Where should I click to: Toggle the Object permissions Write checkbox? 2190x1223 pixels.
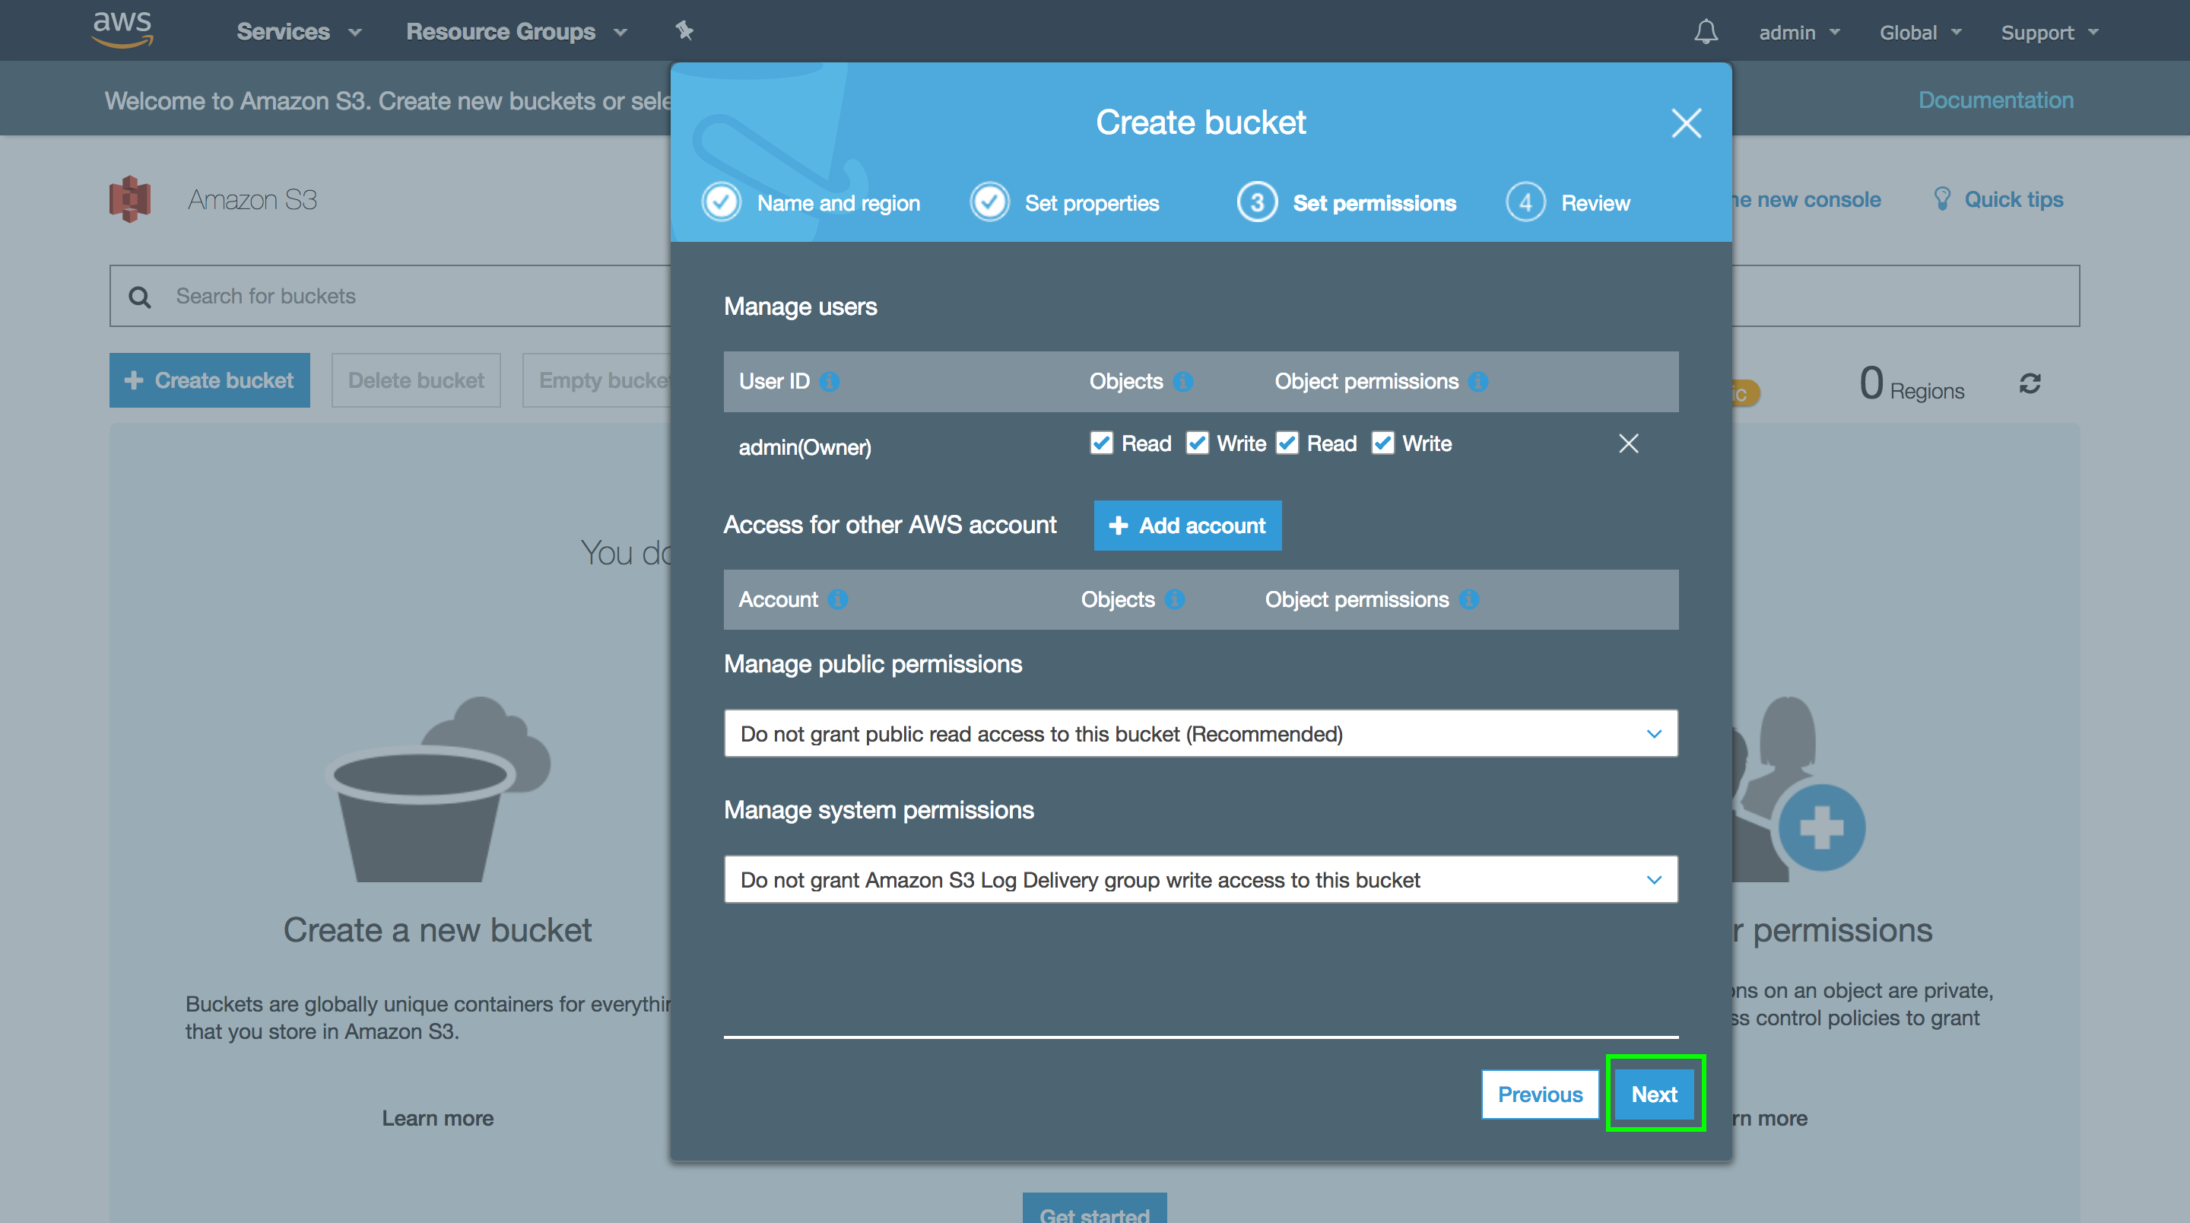1382,443
